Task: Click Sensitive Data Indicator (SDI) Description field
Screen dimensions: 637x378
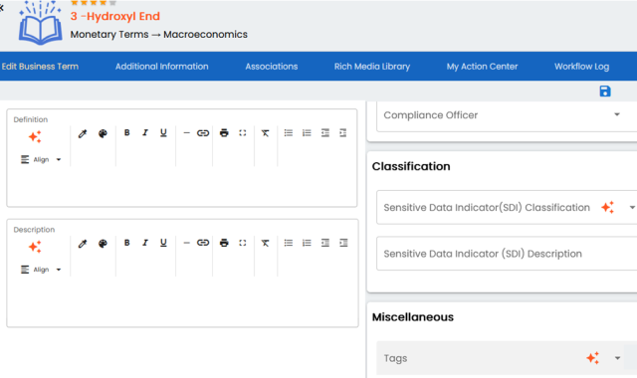Action: point(507,254)
